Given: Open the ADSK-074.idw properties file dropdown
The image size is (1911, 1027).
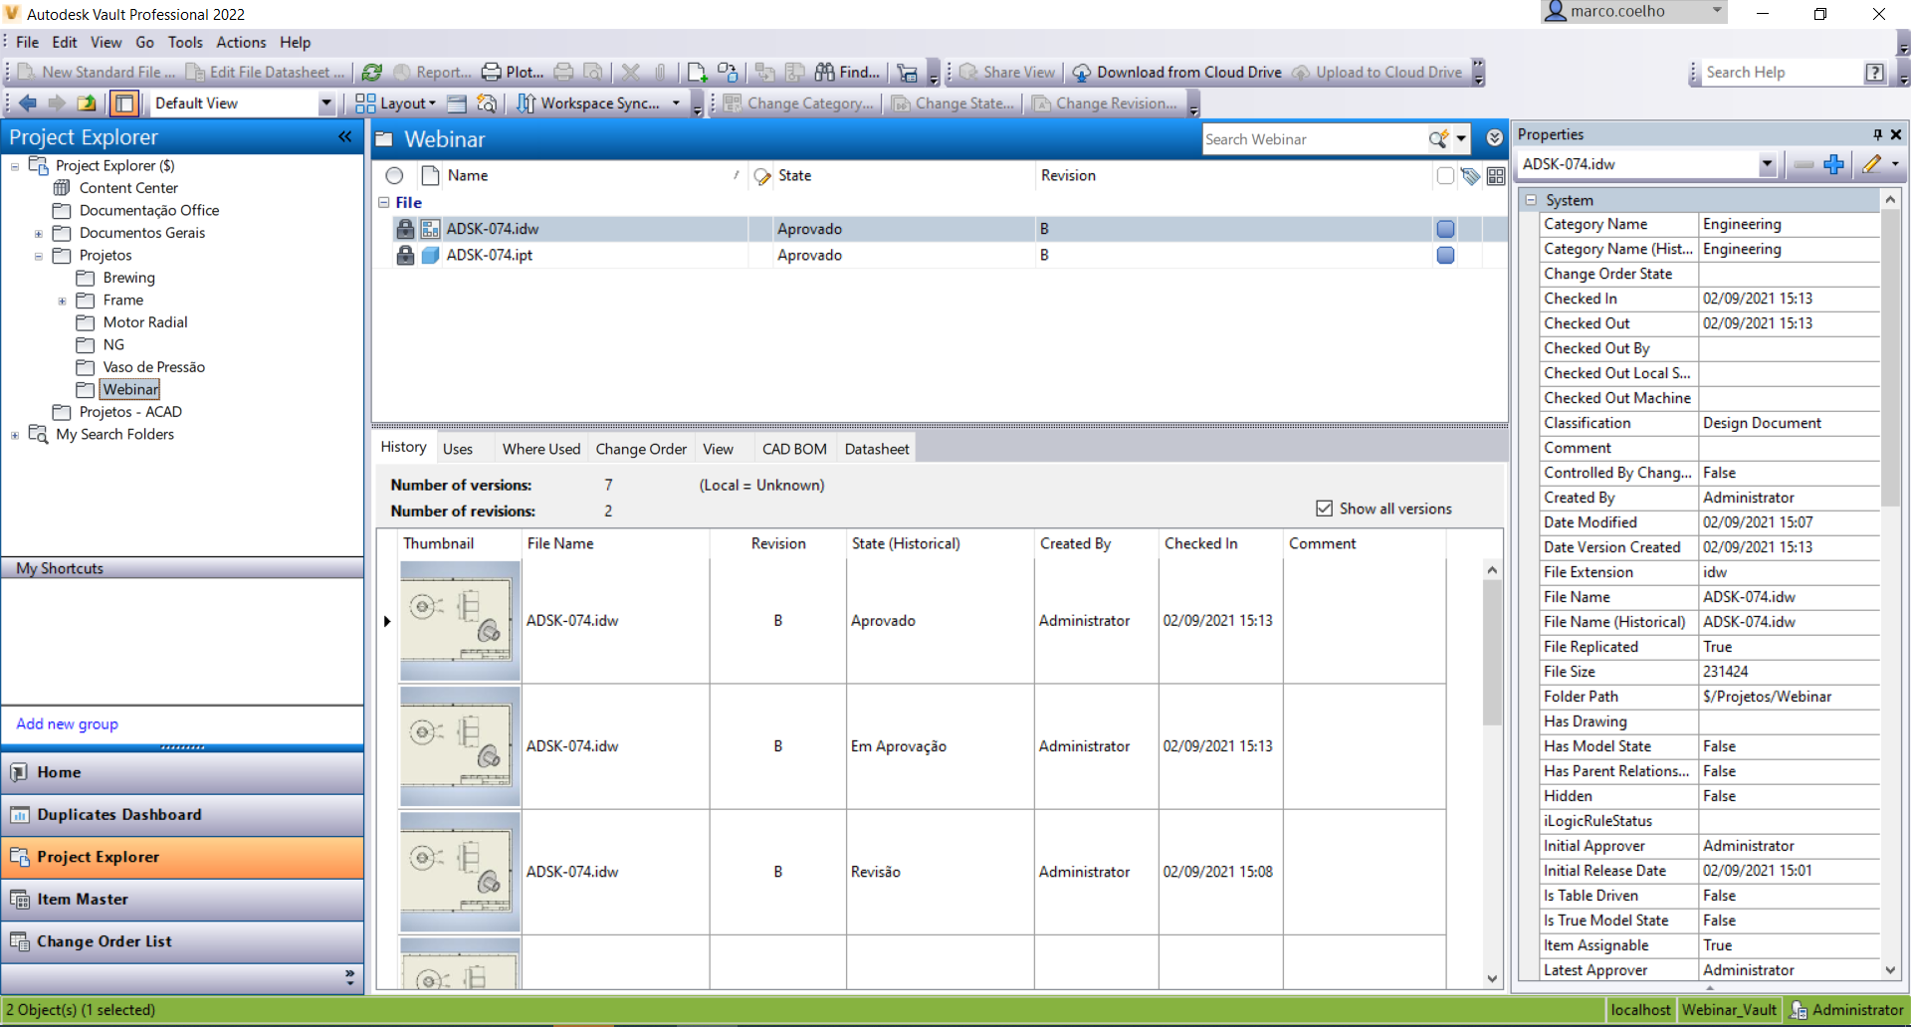Looking at the screenshot, I should click(1767, 164).
